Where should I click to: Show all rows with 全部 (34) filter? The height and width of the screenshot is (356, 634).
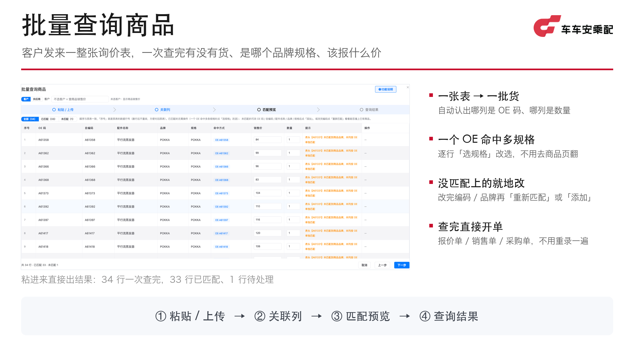30,119
